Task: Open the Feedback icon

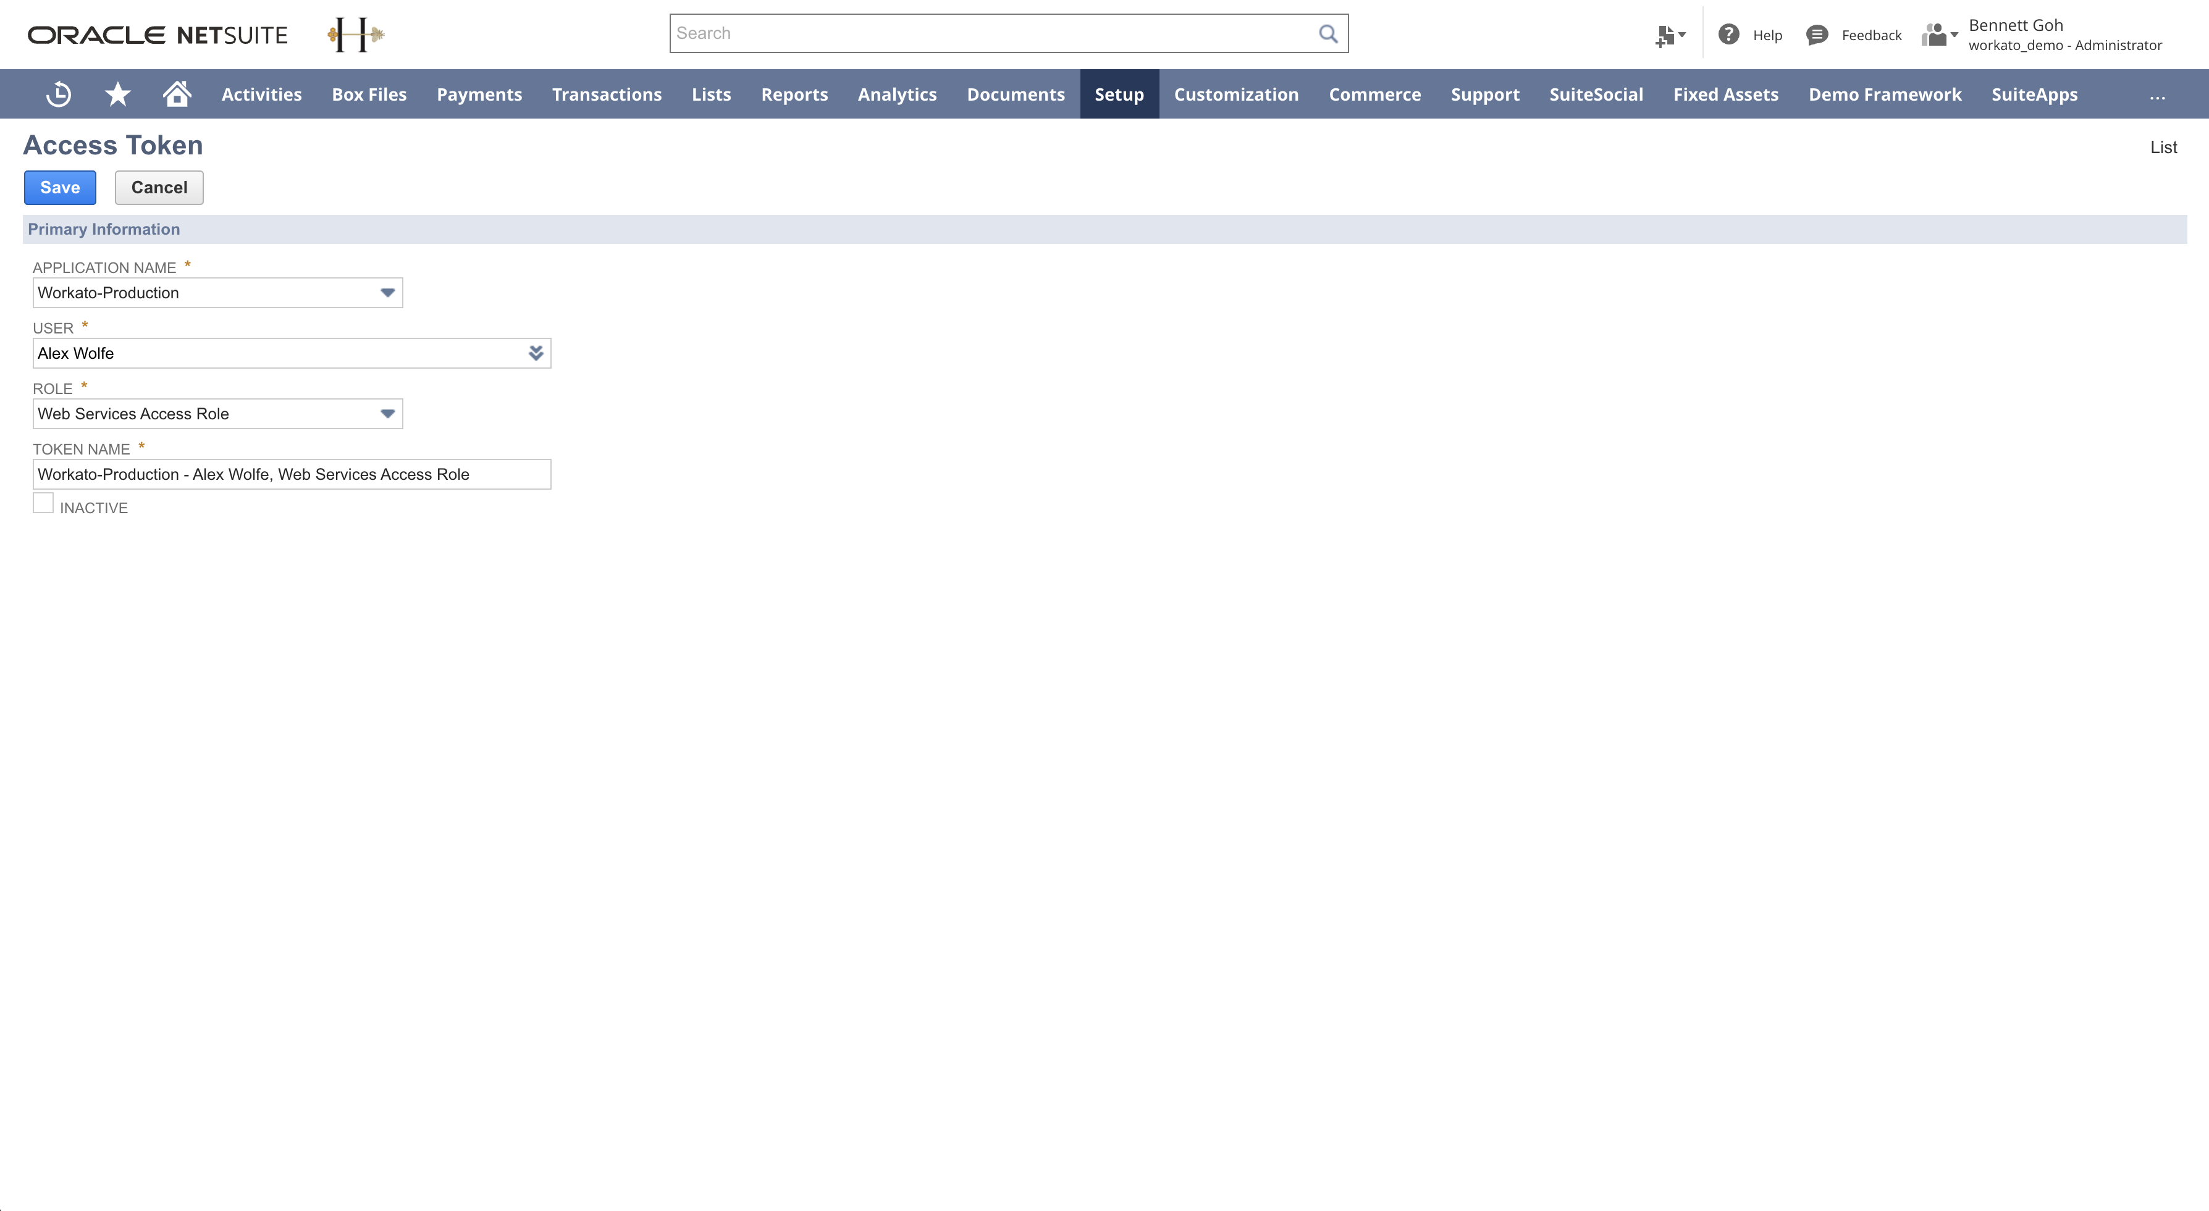Action: coord(1817,35)
